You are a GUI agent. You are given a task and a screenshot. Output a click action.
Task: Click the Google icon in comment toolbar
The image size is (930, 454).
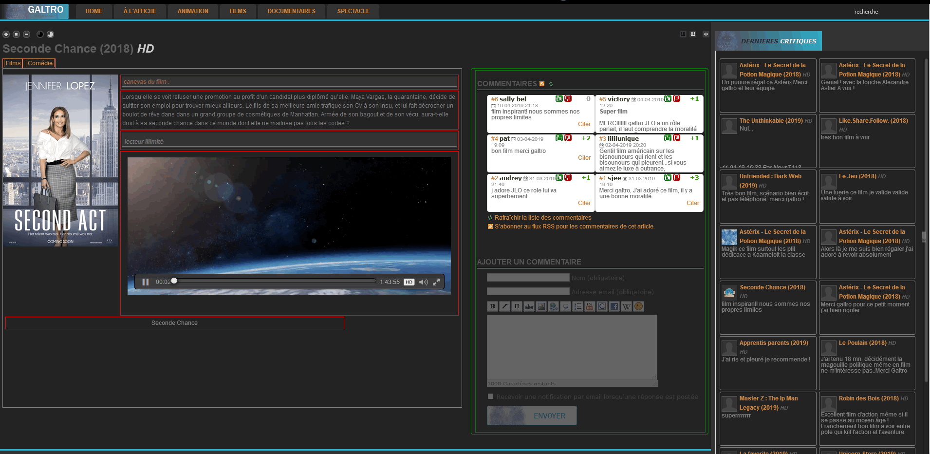click(x=602, y=306)
